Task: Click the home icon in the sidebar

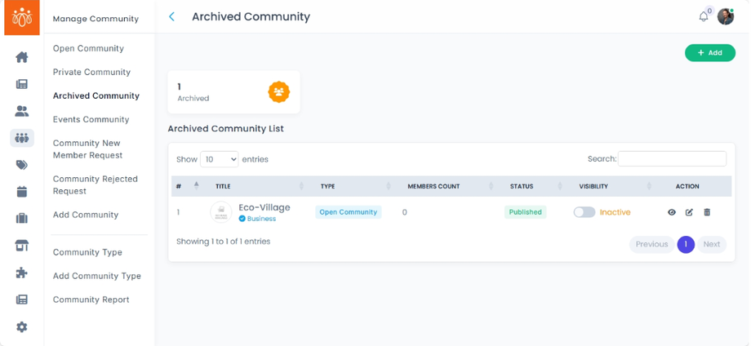Action: tap(22, 57)
